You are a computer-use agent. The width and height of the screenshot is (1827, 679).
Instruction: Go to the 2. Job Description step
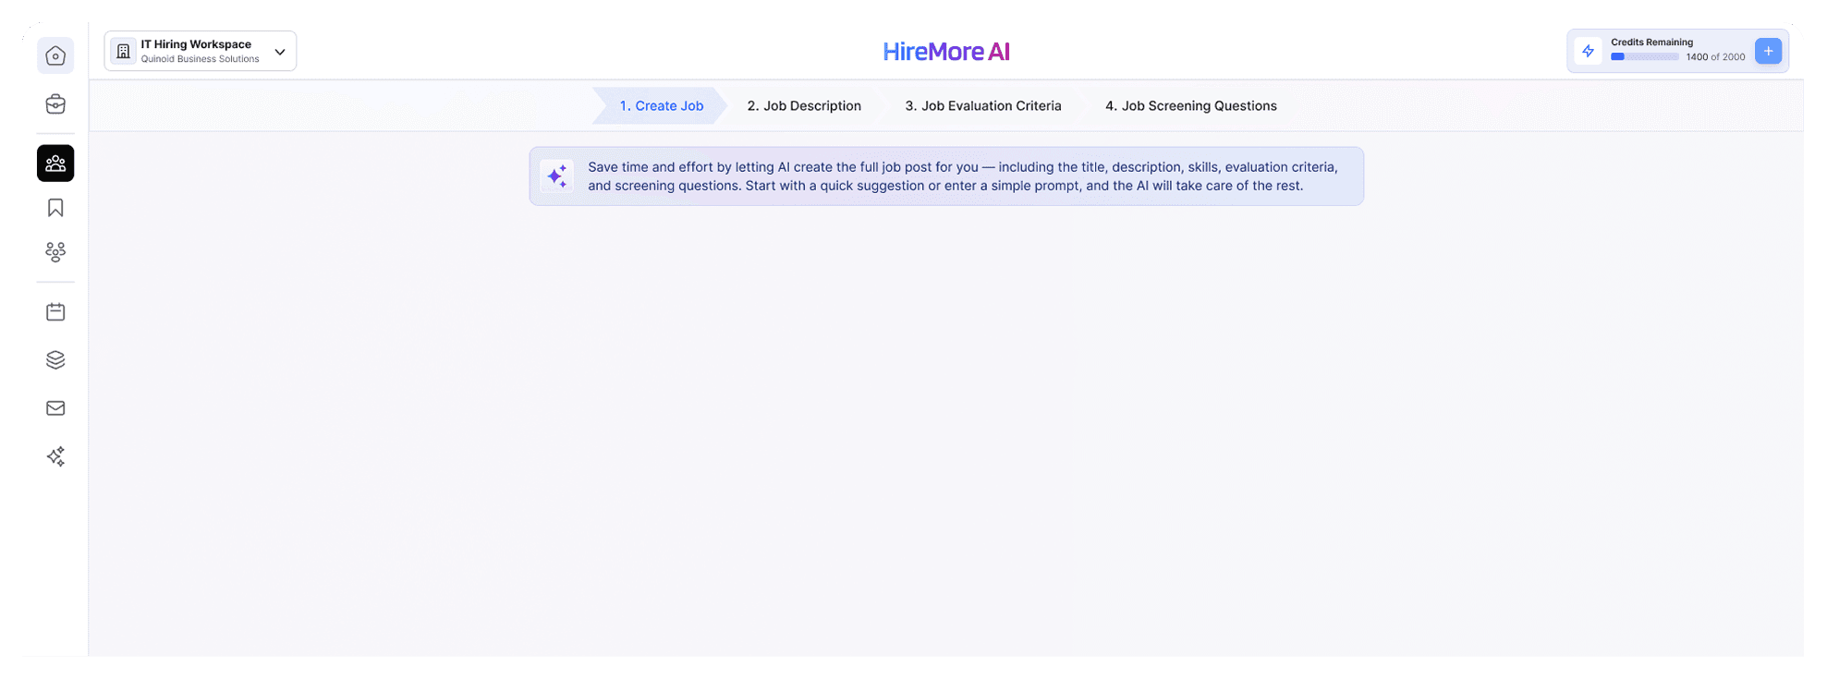click(x=804, y=106)
